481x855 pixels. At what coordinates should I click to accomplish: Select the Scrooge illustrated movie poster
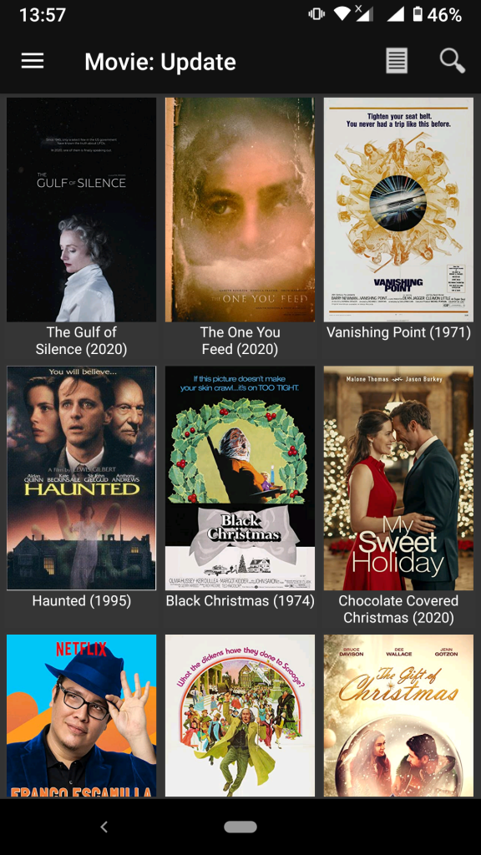[x=240, y=716]
